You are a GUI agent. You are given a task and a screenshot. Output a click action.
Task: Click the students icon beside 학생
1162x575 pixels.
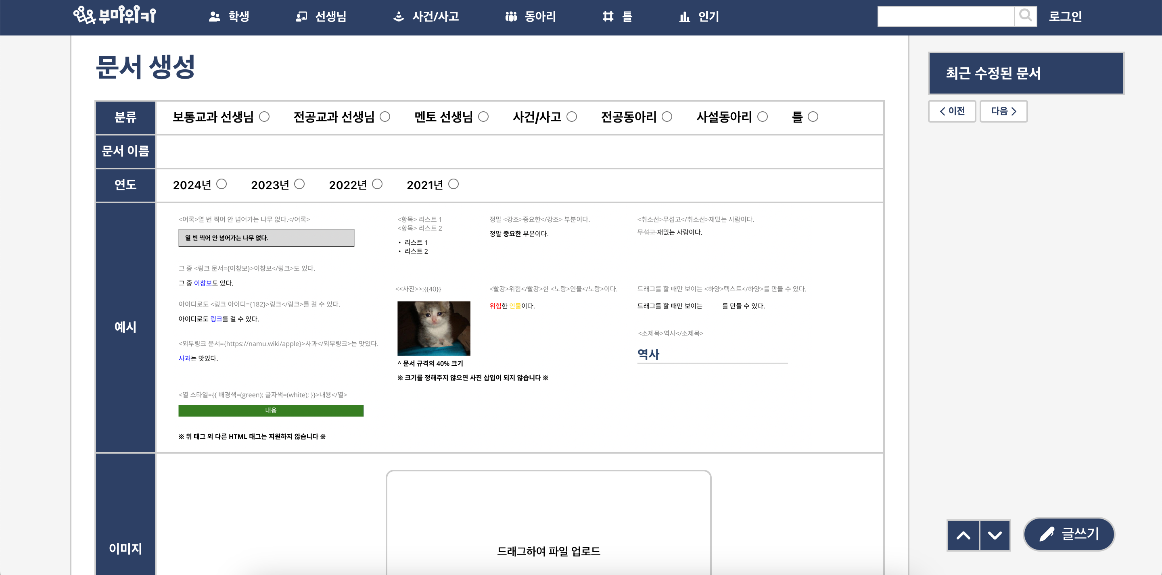(x=214, y=17)
